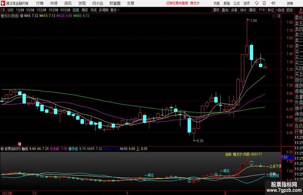Expand main chart indicator dropdown next to 雅戈尔(日线)
The width and height of the screenshot is (303, 195).
tap(22, 16)
